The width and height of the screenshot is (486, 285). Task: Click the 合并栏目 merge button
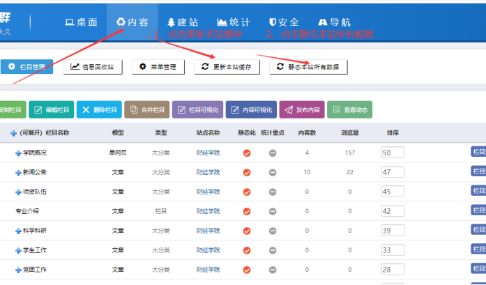click(x=146, y=109)
